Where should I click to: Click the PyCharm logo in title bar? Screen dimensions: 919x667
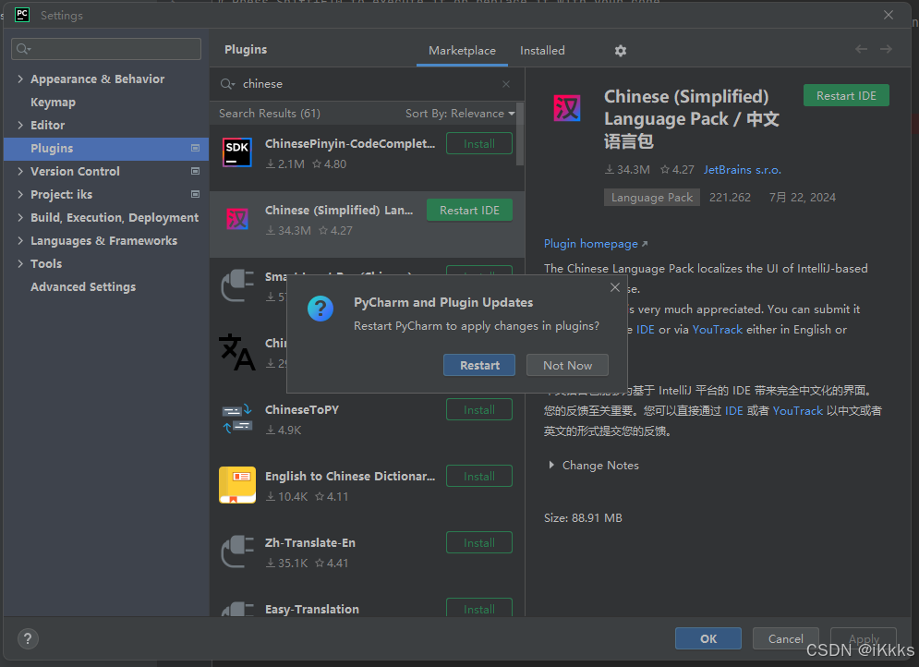point(22,15)
